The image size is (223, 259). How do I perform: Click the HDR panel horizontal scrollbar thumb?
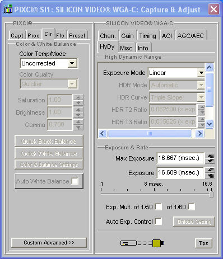pos(150,133)
